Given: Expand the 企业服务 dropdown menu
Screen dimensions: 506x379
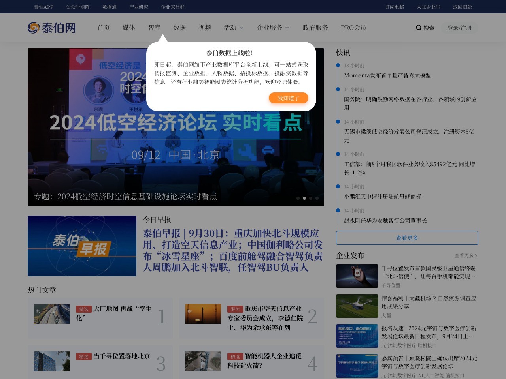Looking at the screenshot, I should [x=273, y=28].
